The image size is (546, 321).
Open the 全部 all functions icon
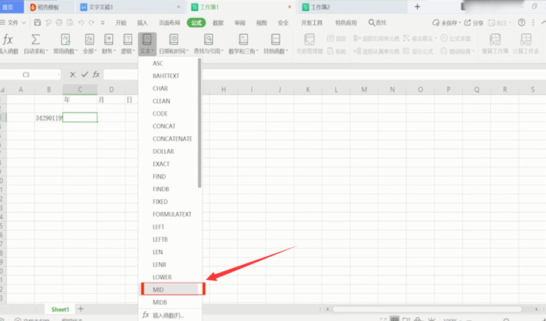point(90,39)
